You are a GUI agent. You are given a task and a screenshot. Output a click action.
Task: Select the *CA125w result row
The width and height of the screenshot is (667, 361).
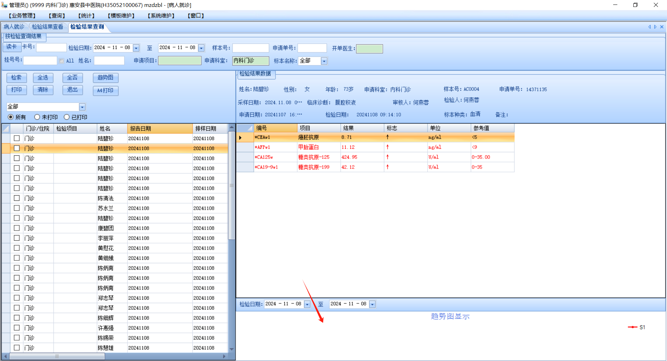click(375, 157)
